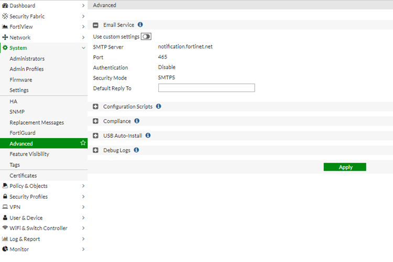Screen dimensions: 393x262
Task: Expand the Network menu chevron
Action: [x=83, y=38]
